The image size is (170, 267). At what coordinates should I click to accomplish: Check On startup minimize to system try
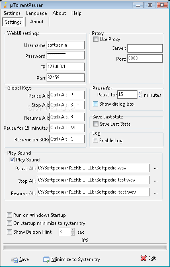click(9, 223)
